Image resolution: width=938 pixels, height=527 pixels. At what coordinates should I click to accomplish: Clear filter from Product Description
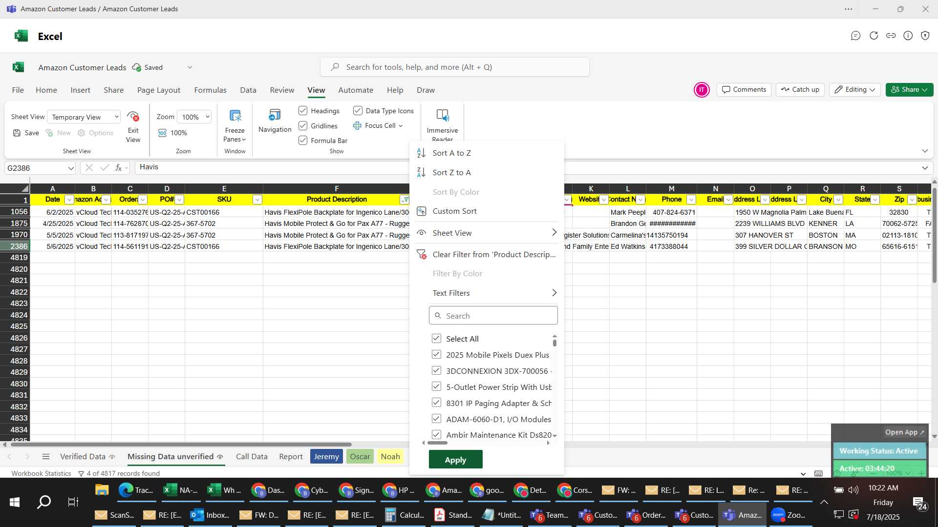pyautogui.click(x=494, y=254)
